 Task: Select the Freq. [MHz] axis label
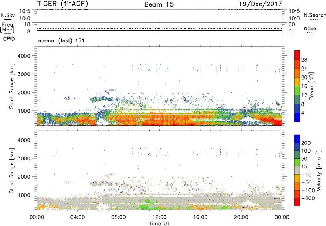click(x=7, y=28)
